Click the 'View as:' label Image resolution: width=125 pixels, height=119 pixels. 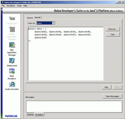pos(31,23)
